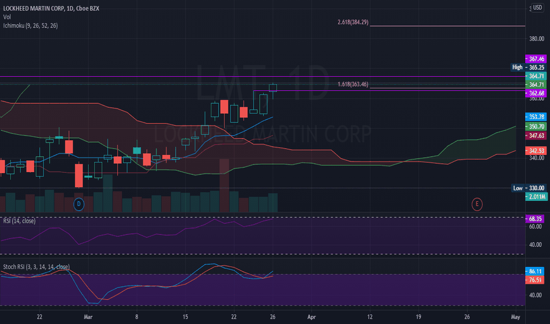Click the 353.78 blue price label
Image resolution: width=550 pixels, height=324 pixels.
(x=536, y=117)
